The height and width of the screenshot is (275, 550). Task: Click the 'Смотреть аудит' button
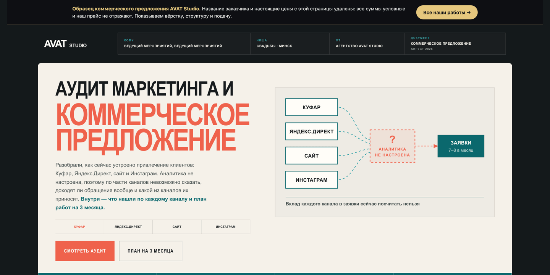(85, 251)
